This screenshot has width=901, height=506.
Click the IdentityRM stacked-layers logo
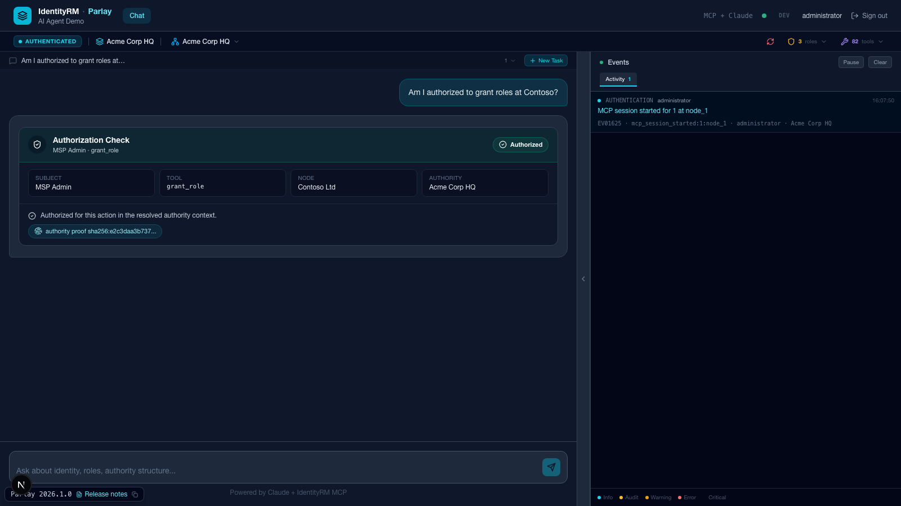23,16
